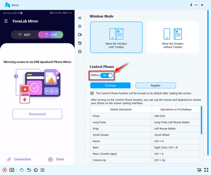Minimize the Mirror window
This screenshot has width=211, height=175.
tap(196, 5)
